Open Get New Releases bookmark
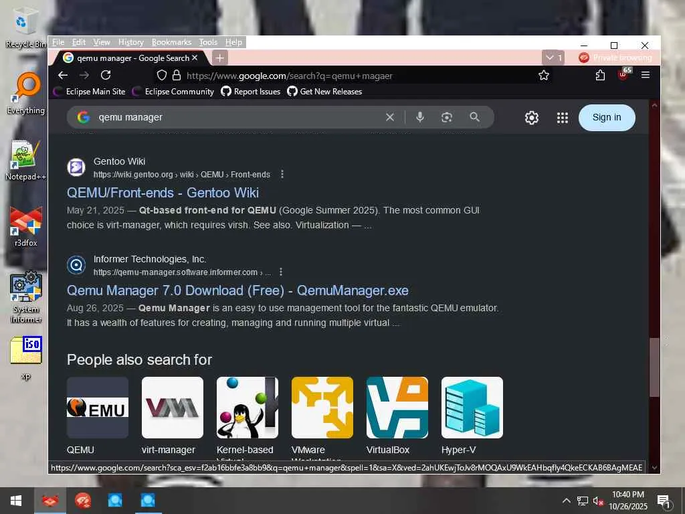This screenshot has height=514, width=685. pyautogui.click(x=324, y=91)
